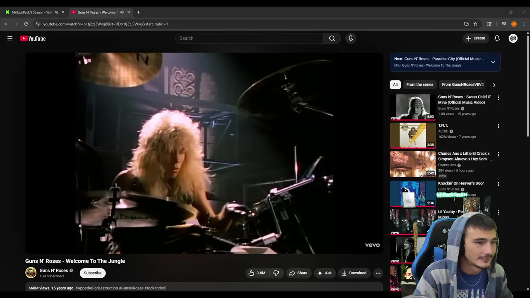Select the From the series chip
Image resolution: width=530 pixels, height=298 pixels.
coord(419,84)
